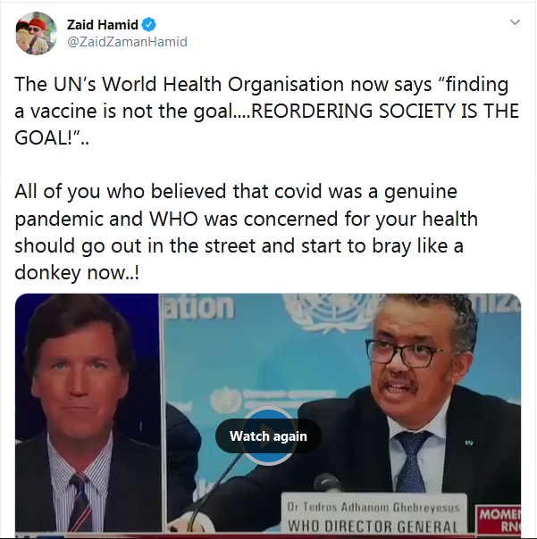
Task: Open the circular profile avatar
Action: 37,33
